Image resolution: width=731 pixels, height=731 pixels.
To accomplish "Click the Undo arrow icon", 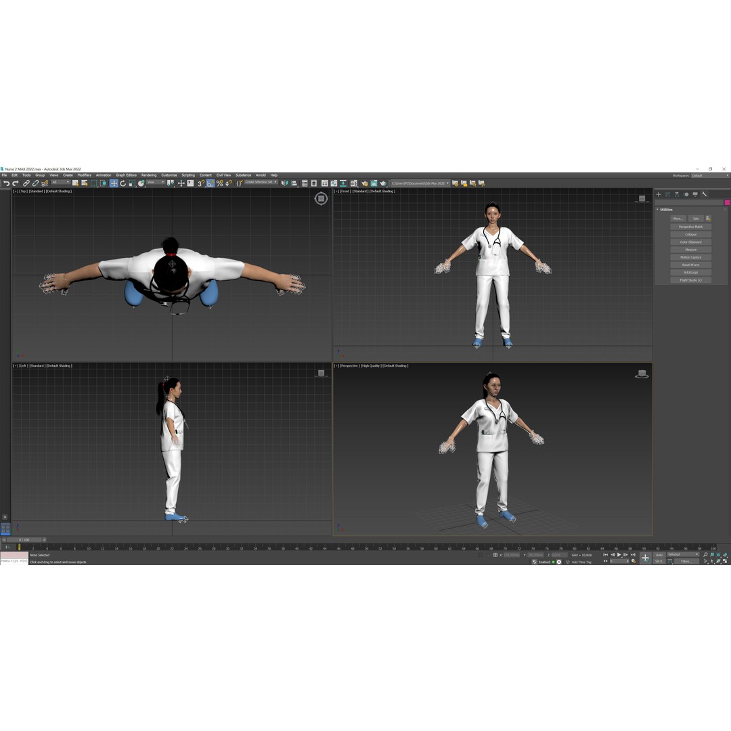I will (7, 183).
